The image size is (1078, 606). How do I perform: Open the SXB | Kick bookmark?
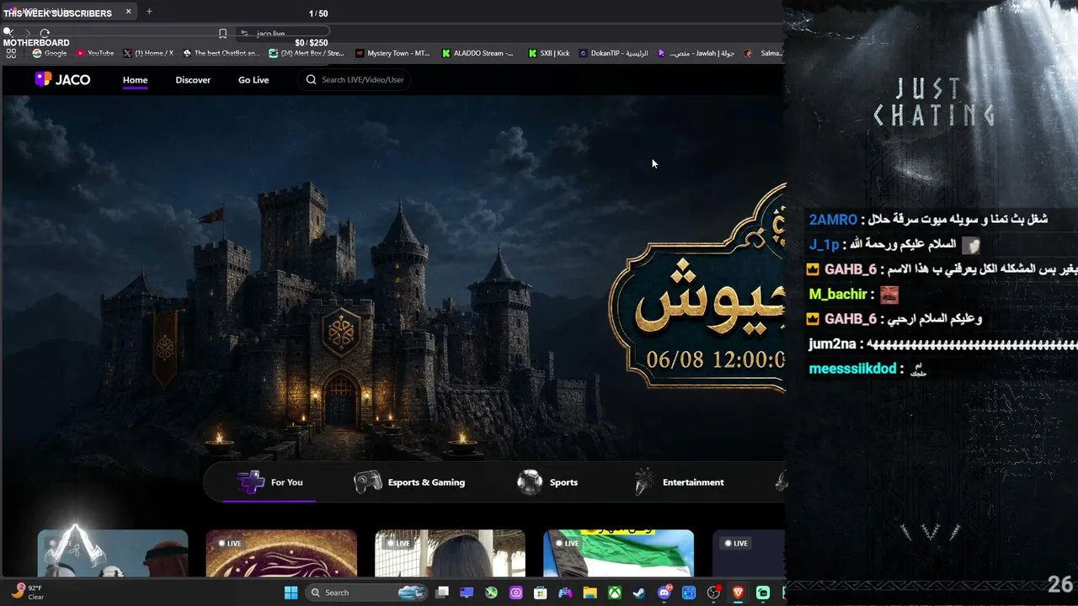[x=549, y=53]
